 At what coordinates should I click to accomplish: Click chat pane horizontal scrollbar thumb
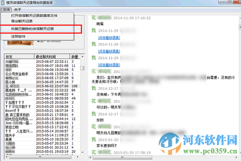pos(123,157)
